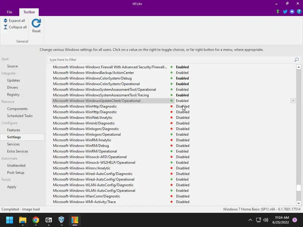Open Unattended page in sidebar

(x=16, y=166)
